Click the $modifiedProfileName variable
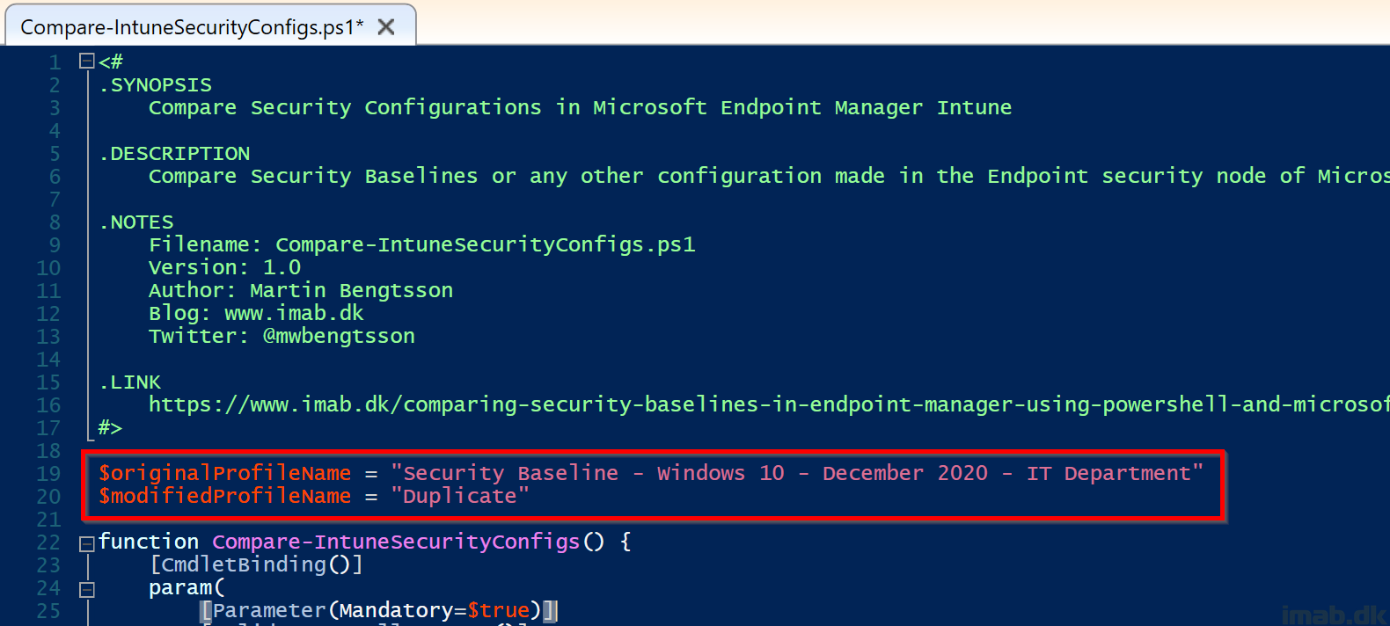1390x626 pixels. click(x=224, y=496)
